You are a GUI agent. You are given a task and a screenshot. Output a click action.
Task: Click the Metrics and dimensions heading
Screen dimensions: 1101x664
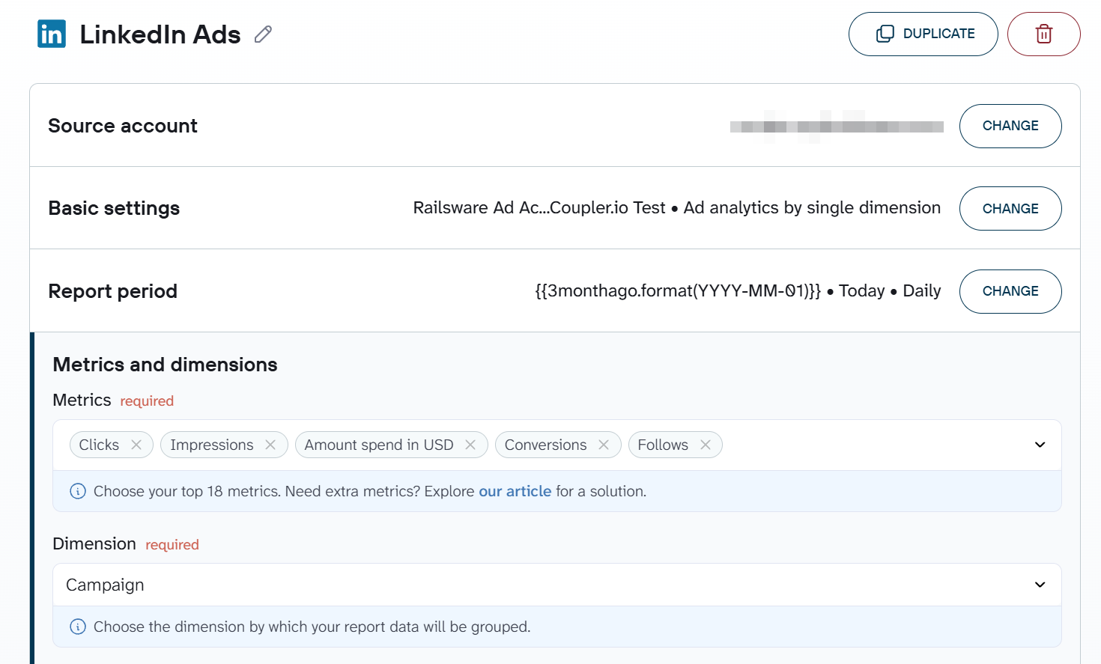click(x=165, y=365)
